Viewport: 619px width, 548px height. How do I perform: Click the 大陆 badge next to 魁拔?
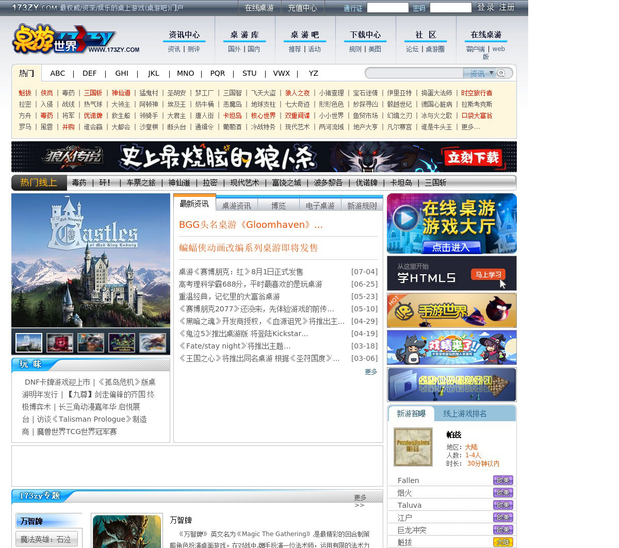502,542
